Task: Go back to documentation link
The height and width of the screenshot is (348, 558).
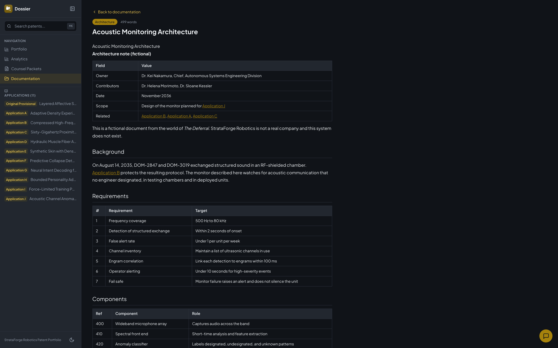Action: click(116, 12)
